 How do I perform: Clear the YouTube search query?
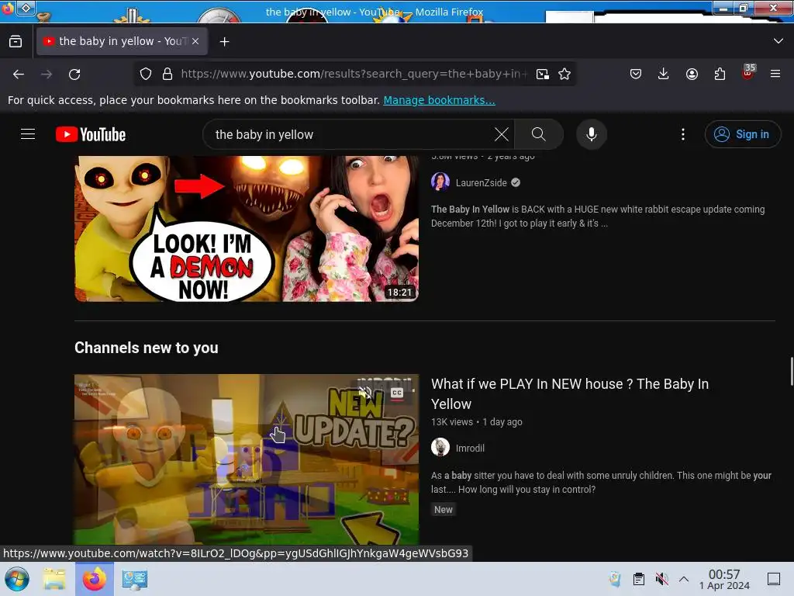pos(502,134)
